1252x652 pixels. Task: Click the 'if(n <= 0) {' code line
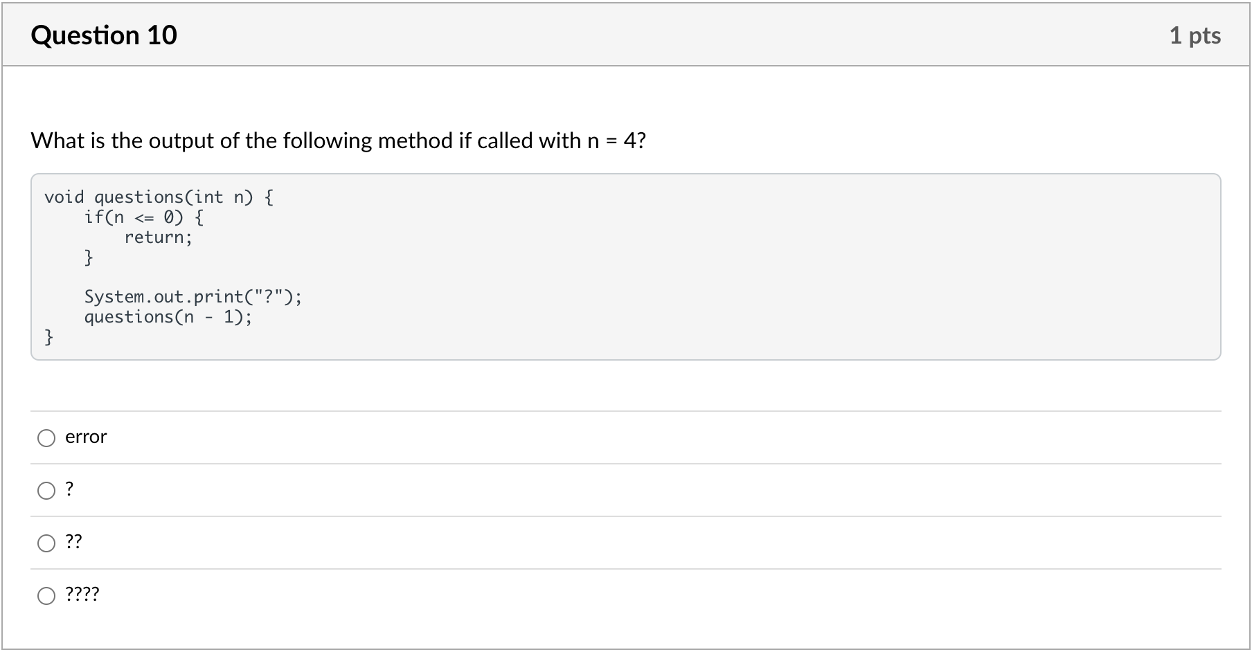(143, 217)
